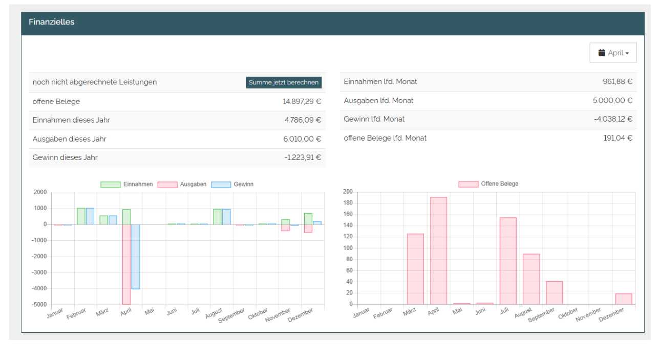Click the offene Belege amount 14.897,29 €

coord(302,102)
